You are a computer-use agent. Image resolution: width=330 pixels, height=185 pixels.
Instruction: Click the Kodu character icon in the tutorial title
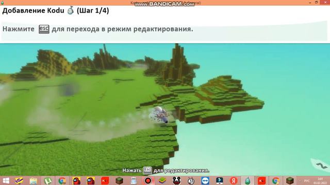71,10
